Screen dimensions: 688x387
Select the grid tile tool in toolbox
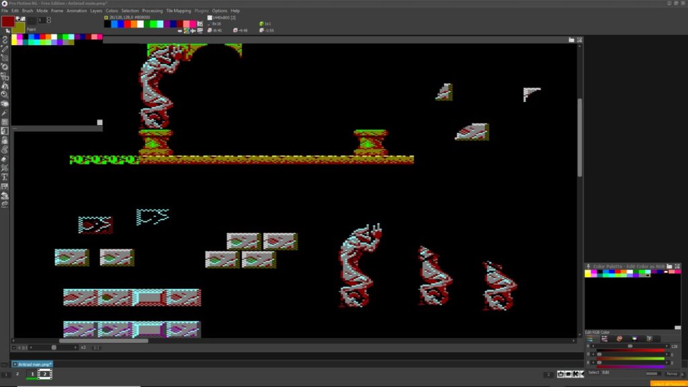(5, 122)
